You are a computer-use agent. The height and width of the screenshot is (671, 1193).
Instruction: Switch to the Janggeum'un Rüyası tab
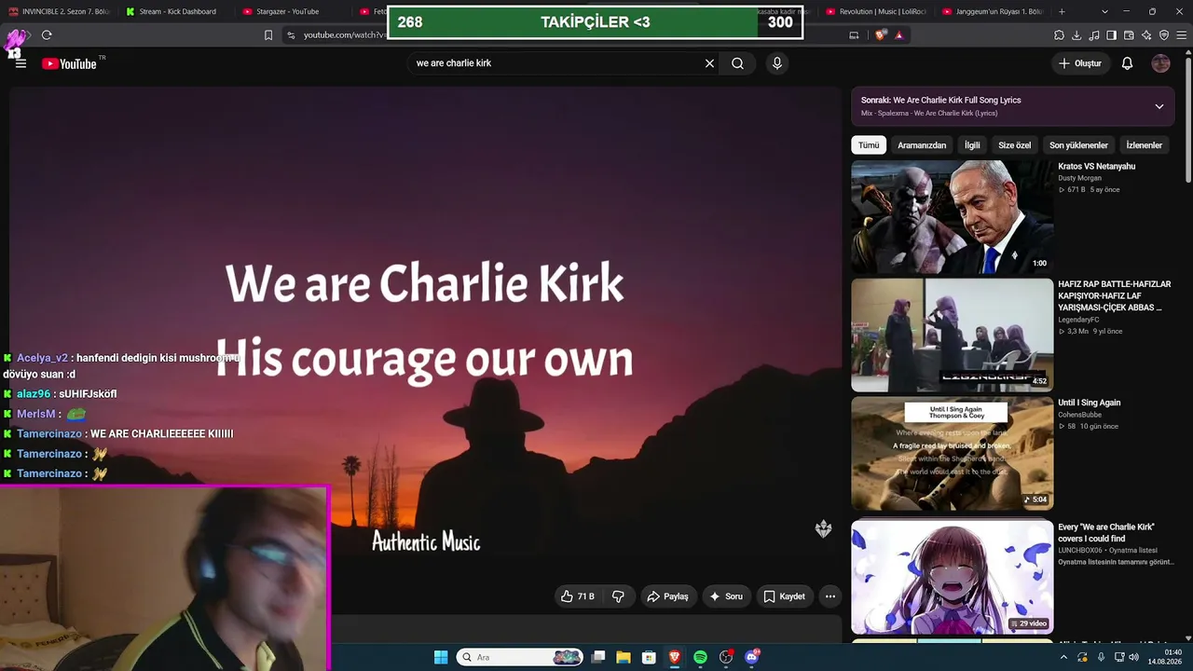pyautogui.click(x=994, y=11)
